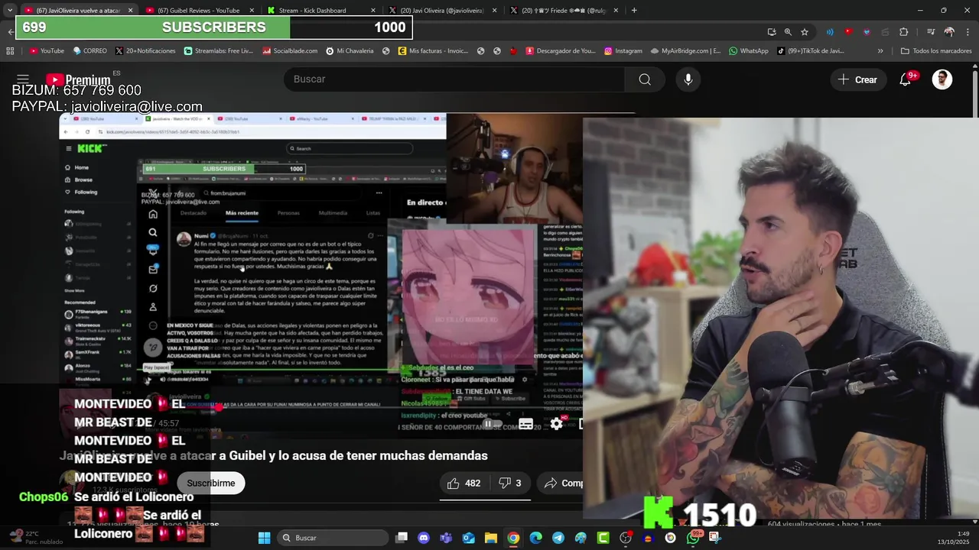979x550 pixels.
Task: Open Streamlabs bookmark
Action: pyautogui.click(x=219, y=51)
